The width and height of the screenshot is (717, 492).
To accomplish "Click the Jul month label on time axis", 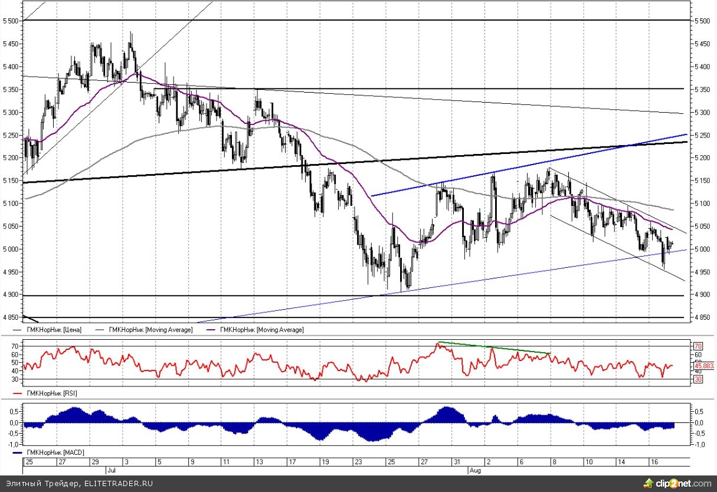I will 111,471.
